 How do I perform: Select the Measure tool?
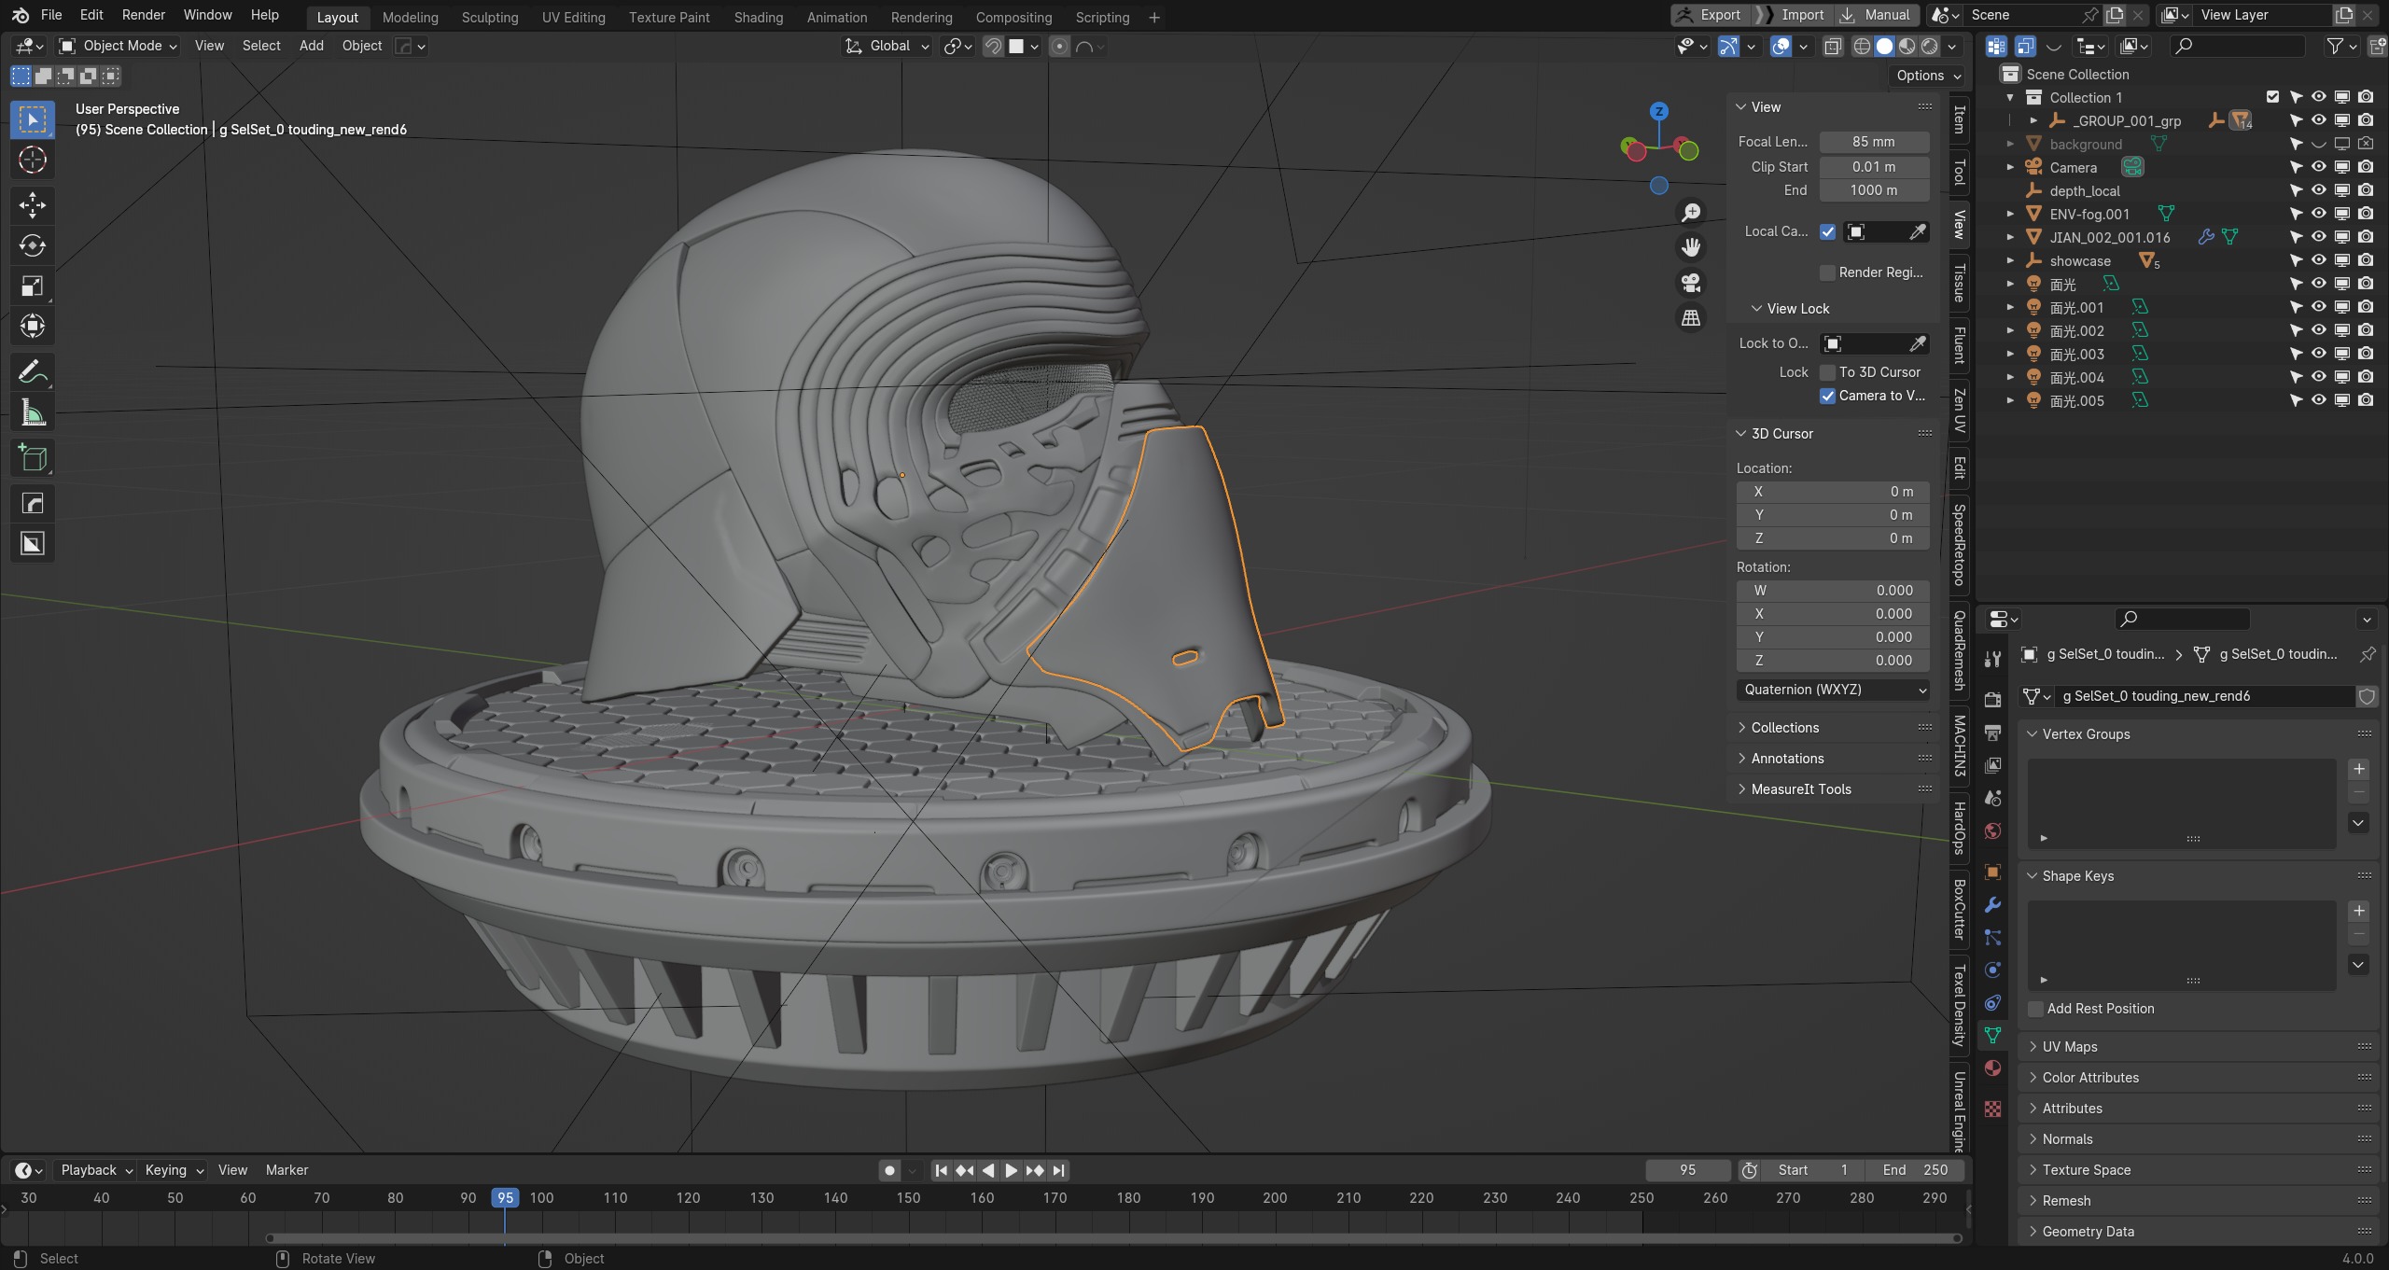33,412
